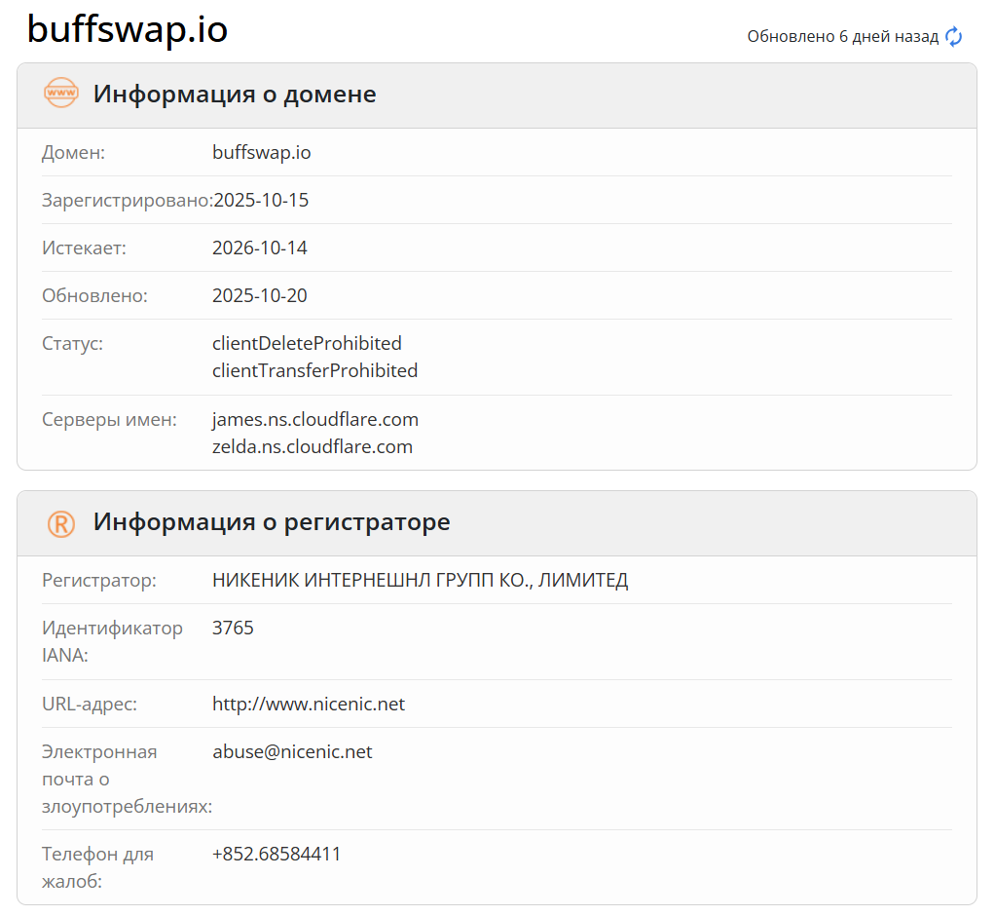Collapse the 'Информация о домене' section header
This screenshot has height=916, width=995.
click(x=234, y=94)
